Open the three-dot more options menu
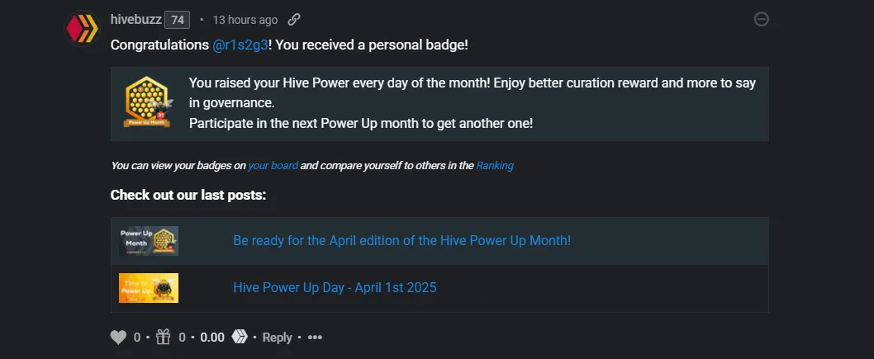 pos(315,338)
